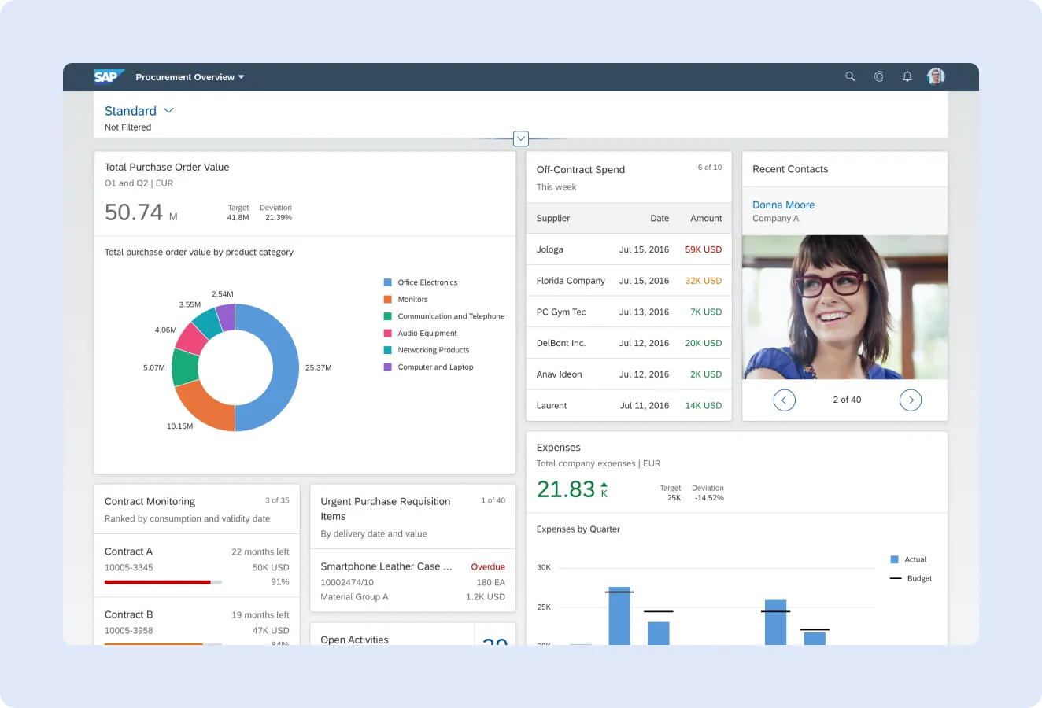
Task: Open notifications via the bell icon
Action: click(x=907, y=76)
